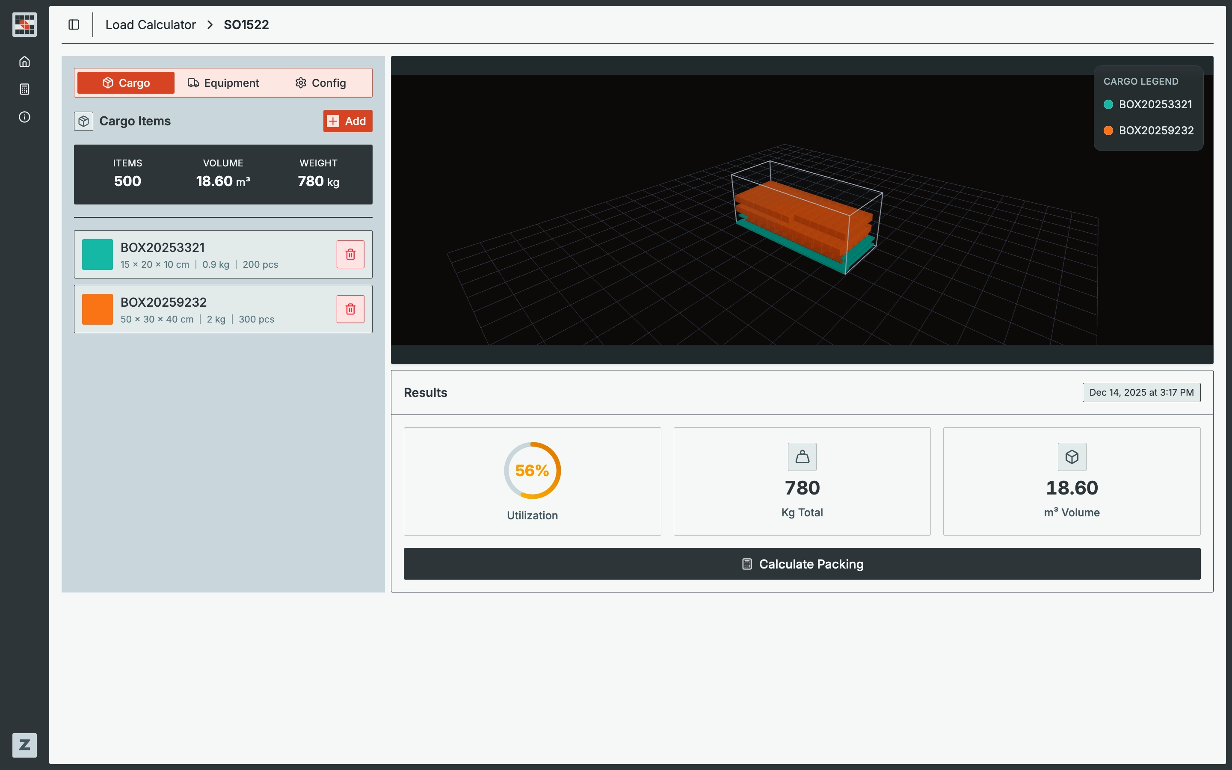
Task: Click Calculate Packing
Action: click(801, 564)
